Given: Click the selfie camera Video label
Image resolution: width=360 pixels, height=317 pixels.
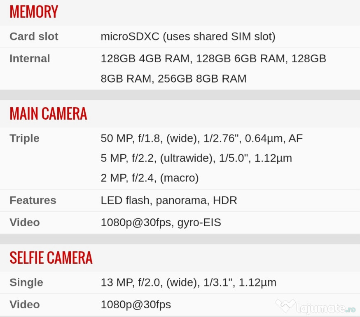Looking at the screenshot, I should (x=25, y=305).
